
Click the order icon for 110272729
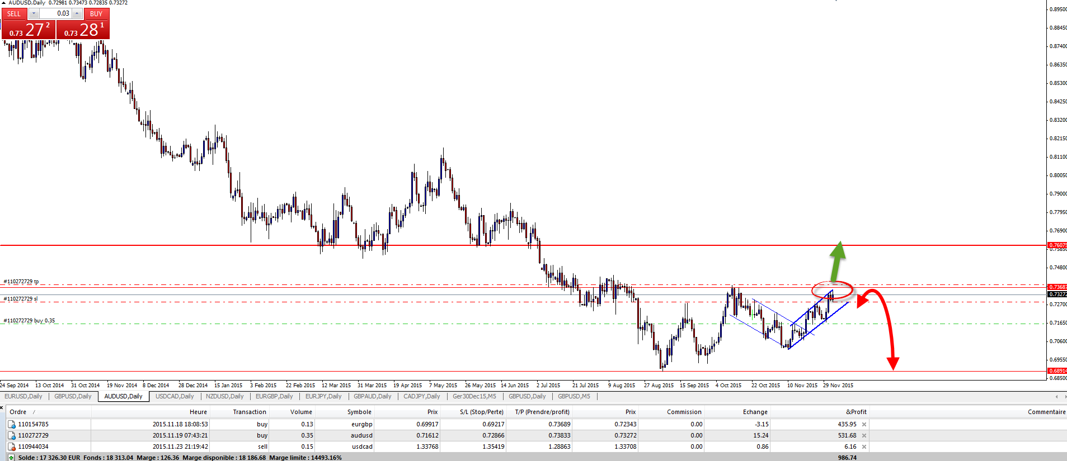click(11, 435)
